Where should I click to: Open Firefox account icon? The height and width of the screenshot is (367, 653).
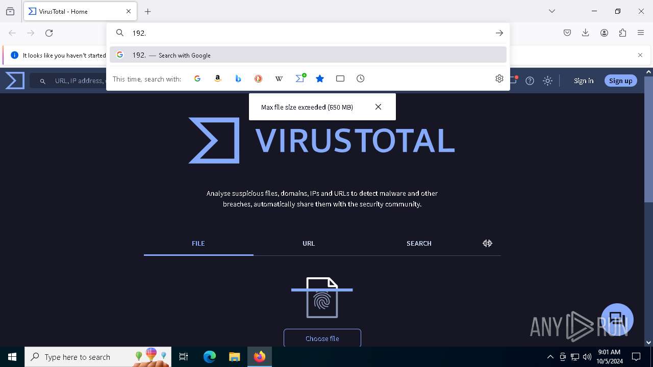604,33
